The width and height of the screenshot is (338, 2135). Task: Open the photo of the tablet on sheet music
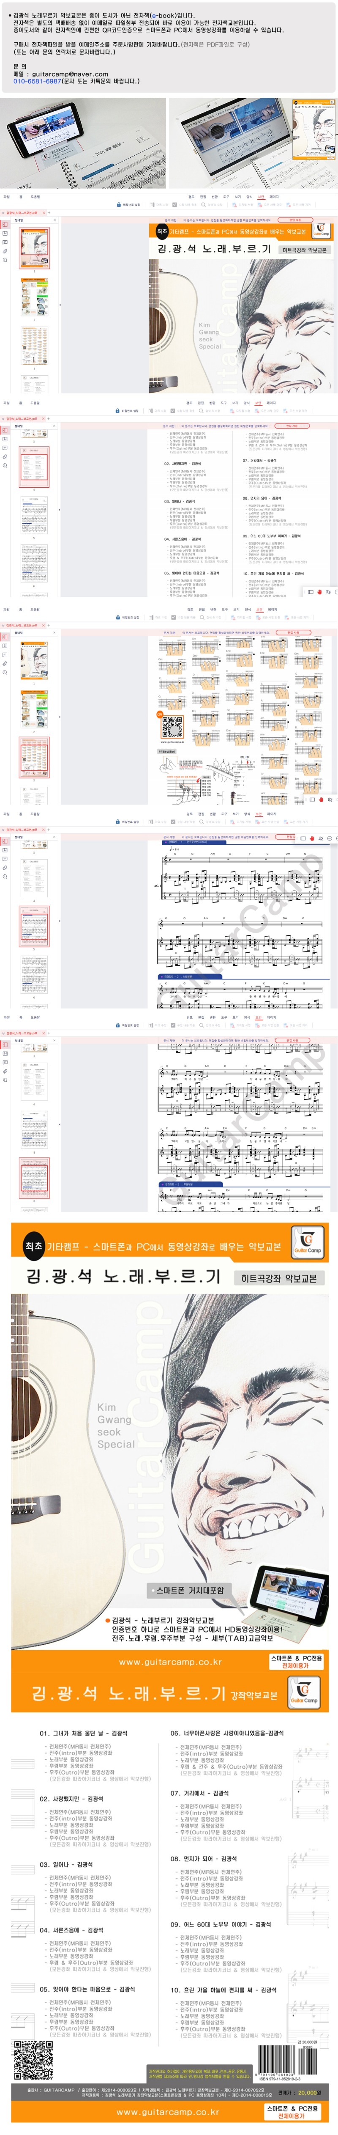pos(253,143)
